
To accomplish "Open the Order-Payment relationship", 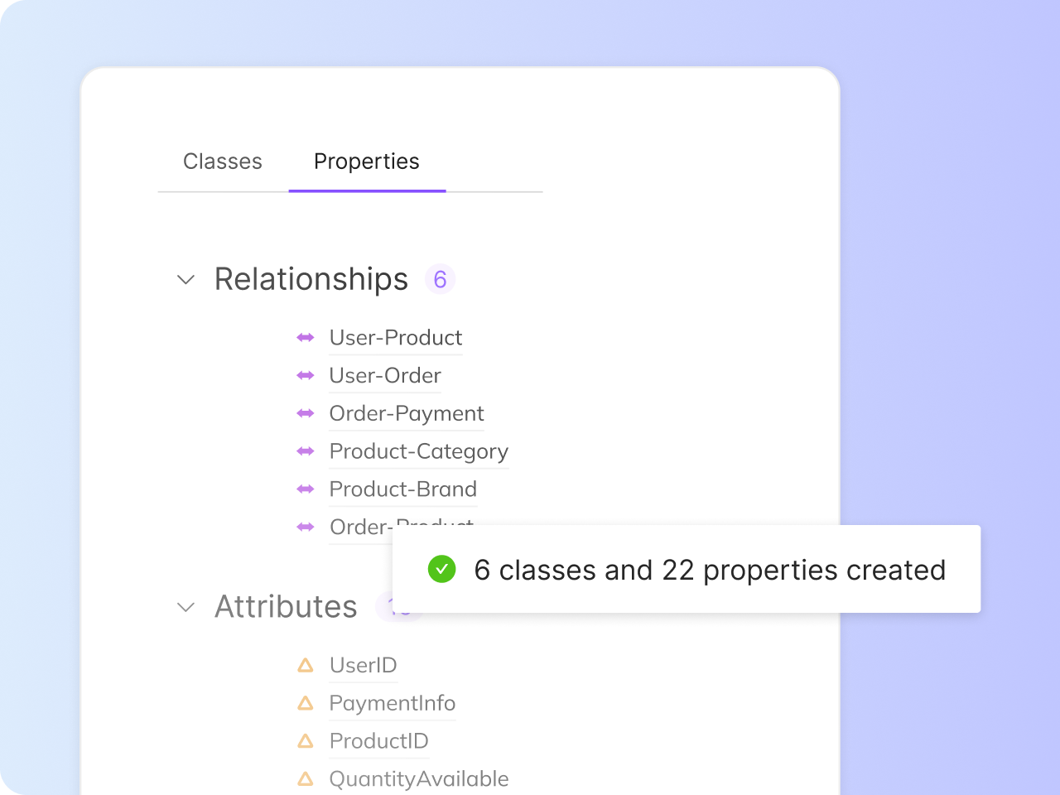I will coord(406,413).
